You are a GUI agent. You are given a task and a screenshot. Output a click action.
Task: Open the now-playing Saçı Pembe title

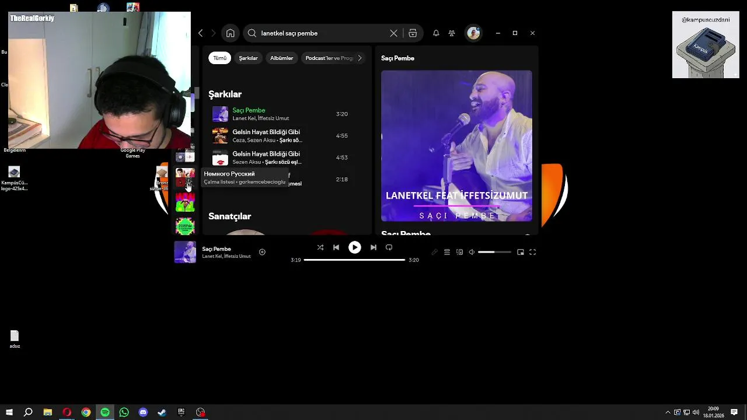217,249
